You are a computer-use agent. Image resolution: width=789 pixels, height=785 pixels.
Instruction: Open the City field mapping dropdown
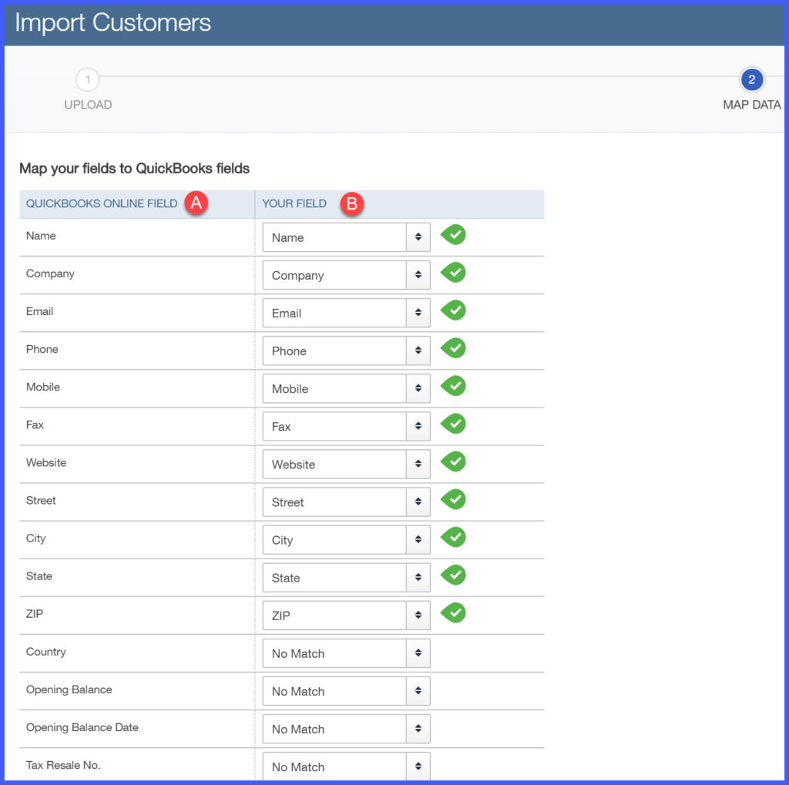(346, 540)
